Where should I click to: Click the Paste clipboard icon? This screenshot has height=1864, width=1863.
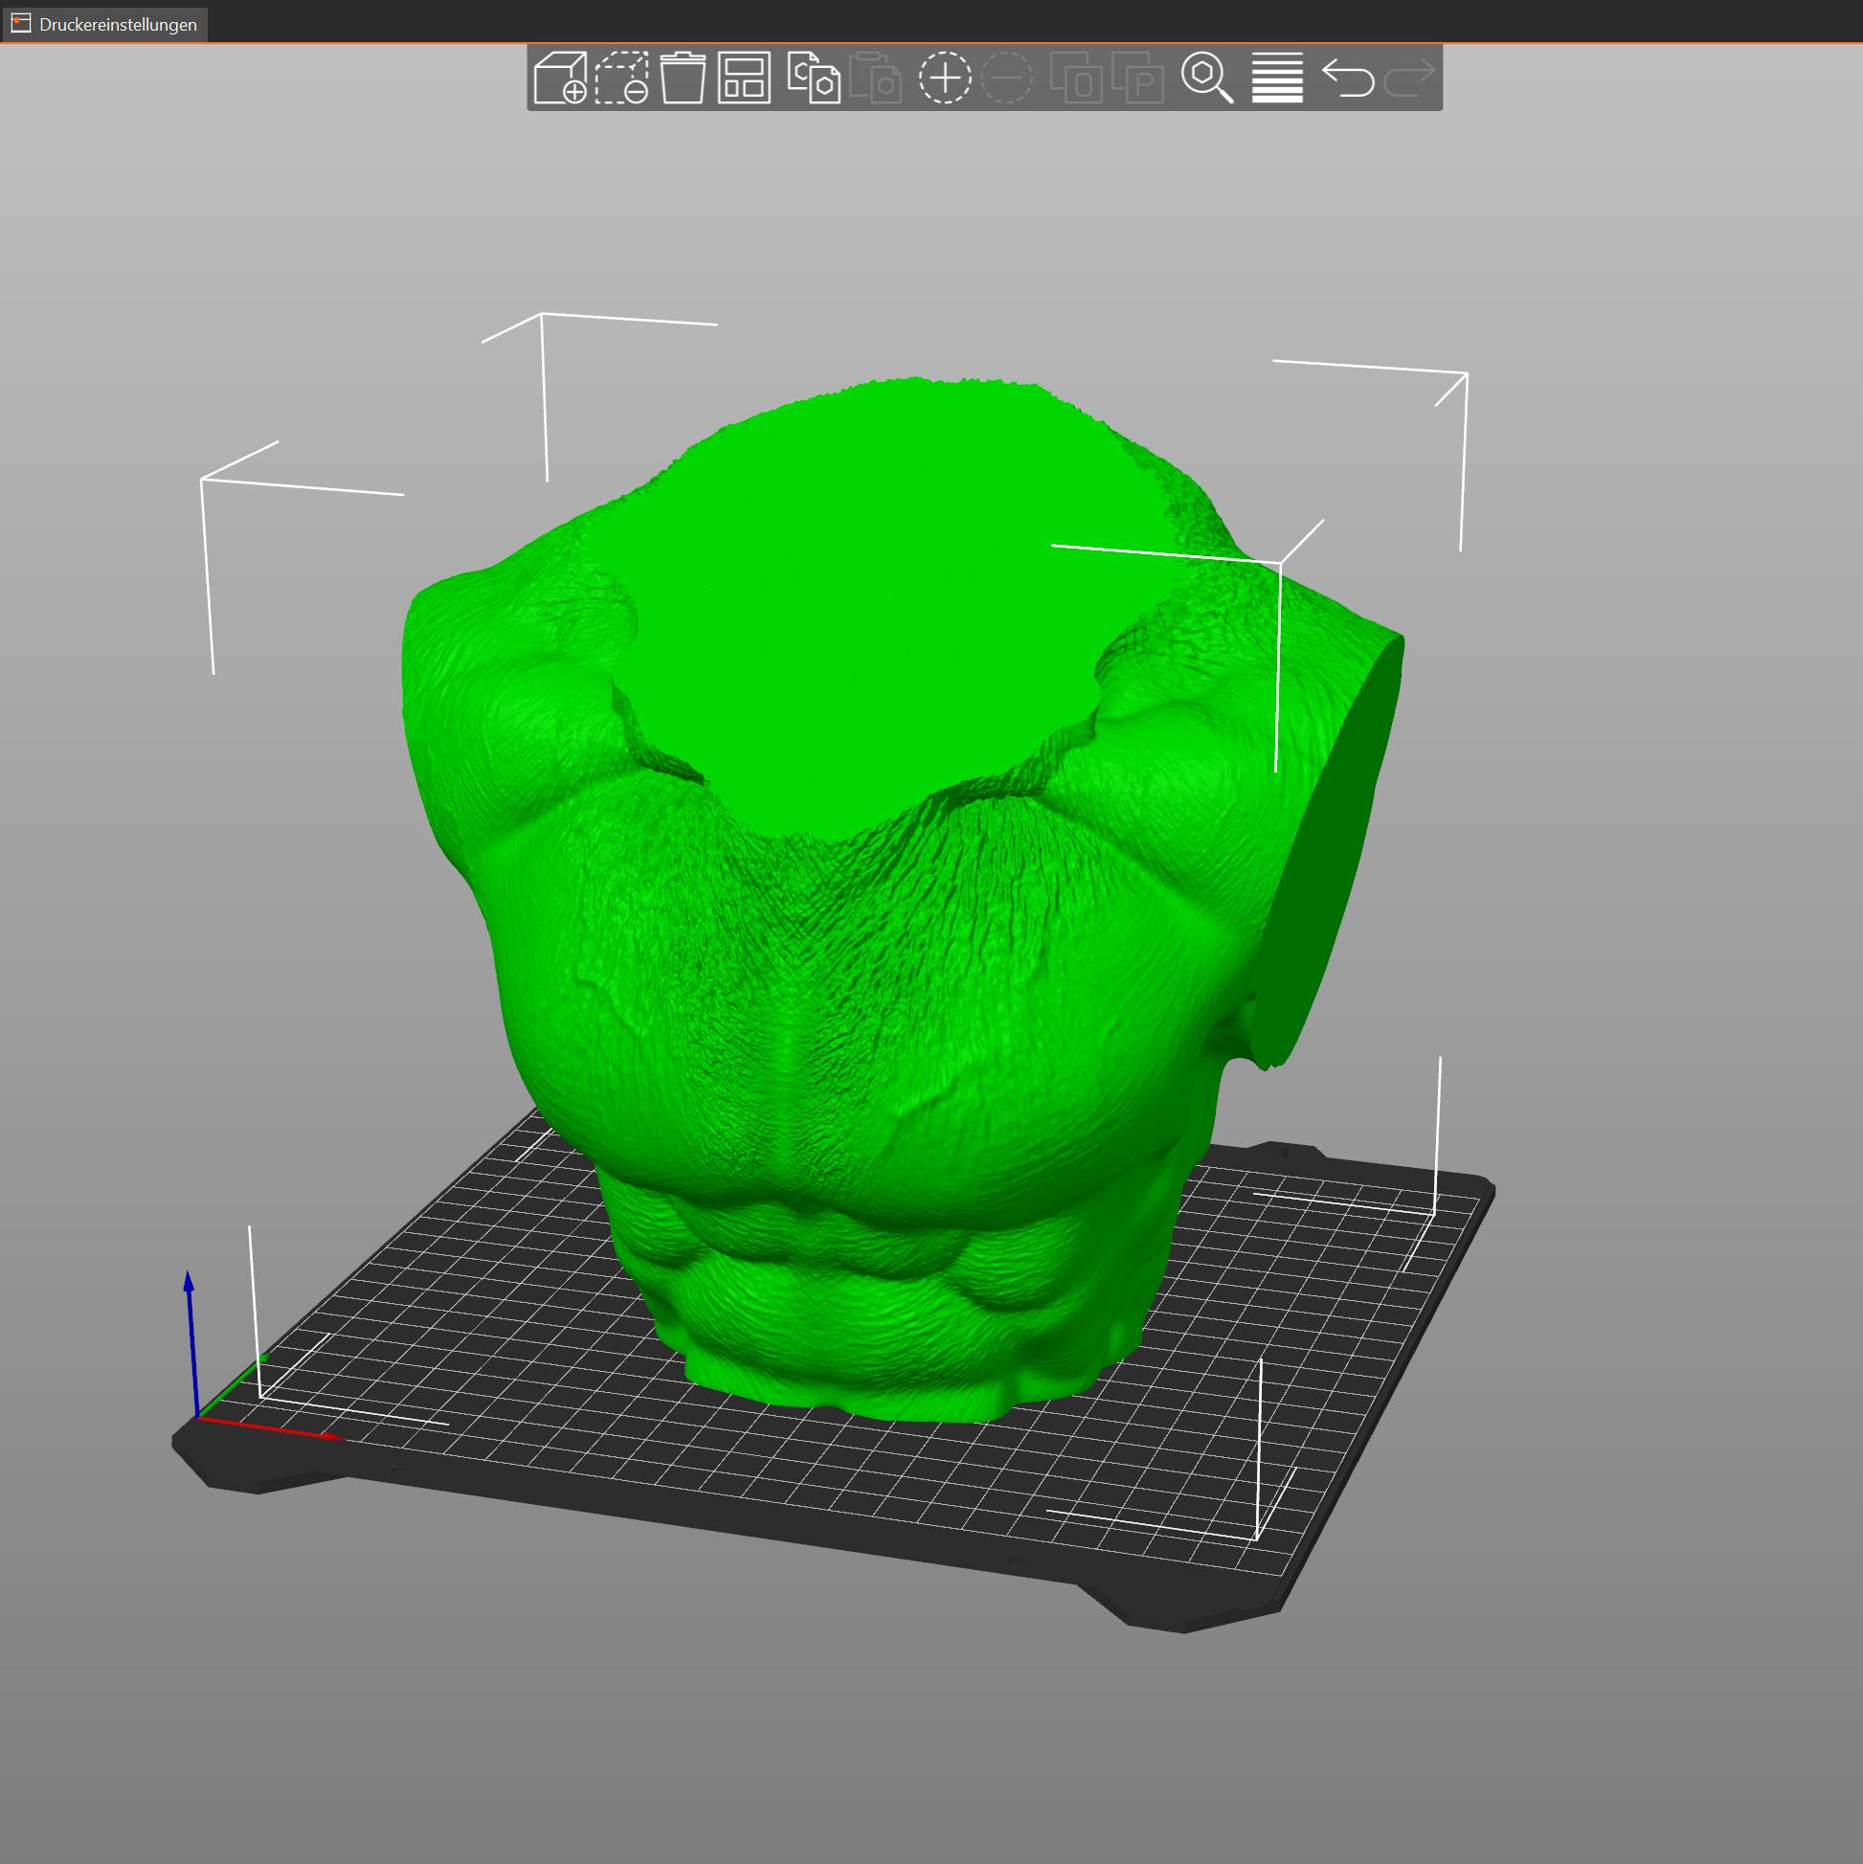[x=875, y=78]
